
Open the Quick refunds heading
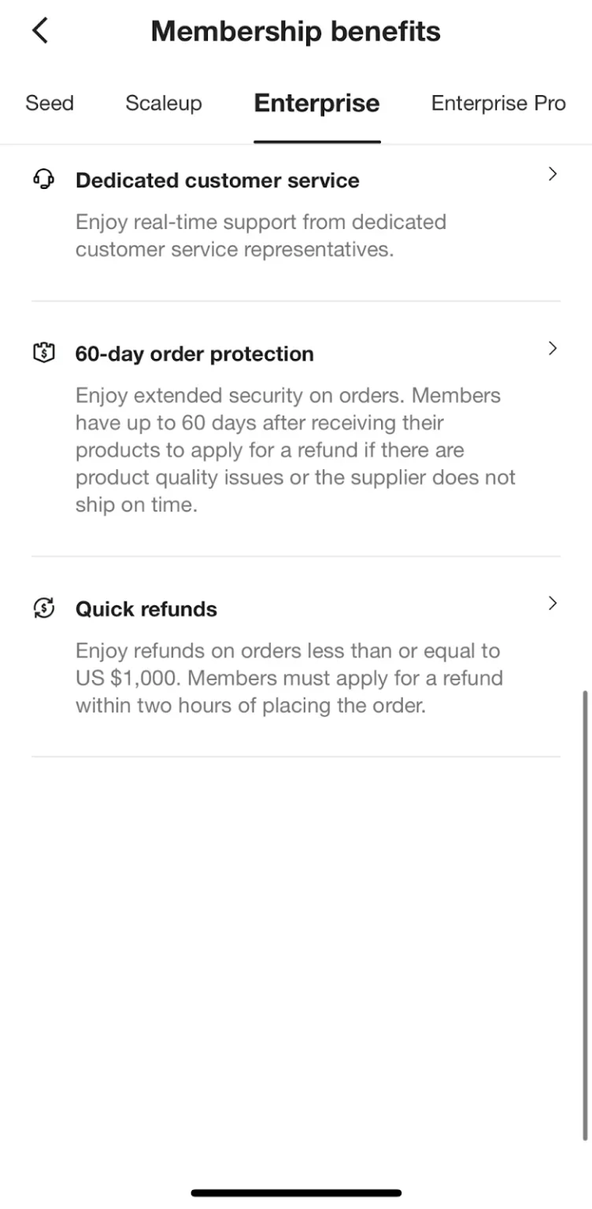point(146,609)
